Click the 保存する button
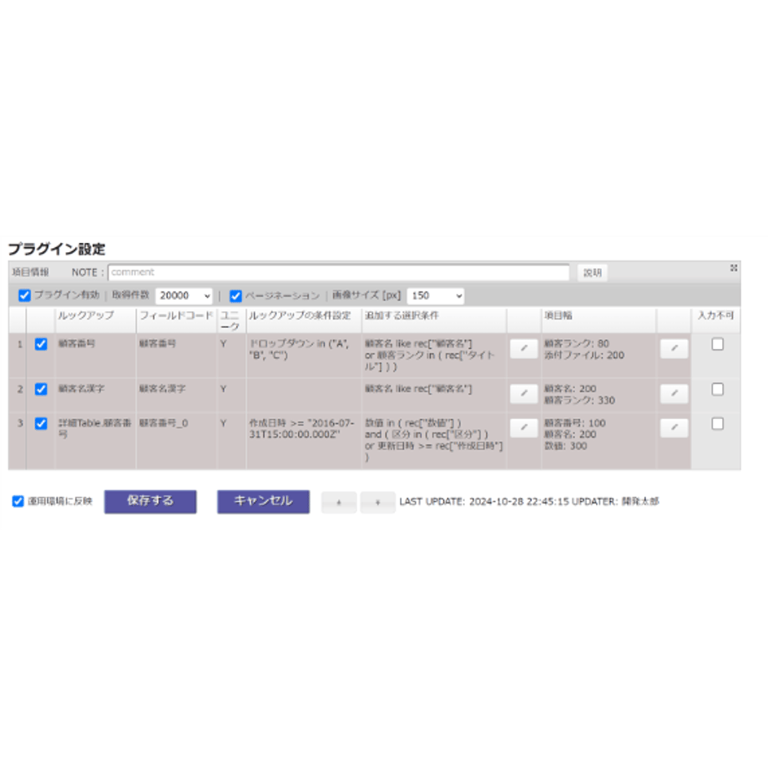The image size is (768, 768). (x=150, y=502)
